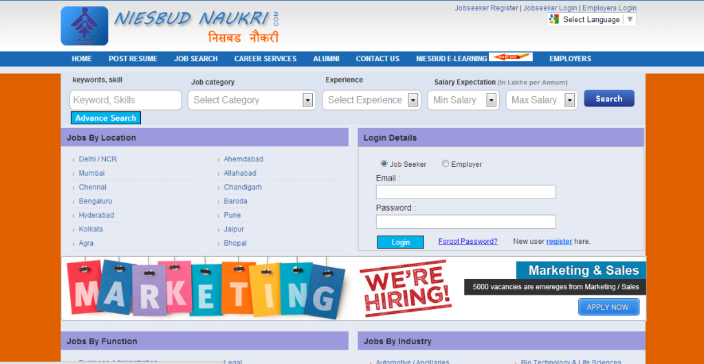The image size is (704, 364).
Task: Browse jobs in Chandigarh
Action: [x=243, y=187]
